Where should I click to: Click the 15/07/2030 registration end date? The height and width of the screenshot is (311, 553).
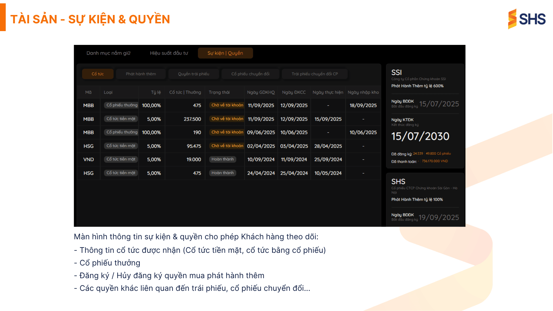[420, 136]
